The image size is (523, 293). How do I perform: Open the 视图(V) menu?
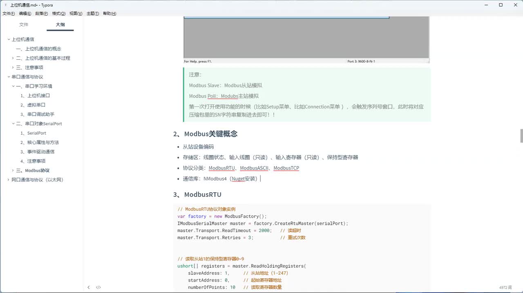tap(76, 14)
